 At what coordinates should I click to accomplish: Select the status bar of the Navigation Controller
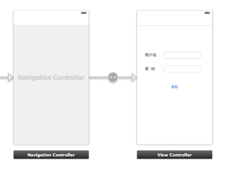pos(51,13)
